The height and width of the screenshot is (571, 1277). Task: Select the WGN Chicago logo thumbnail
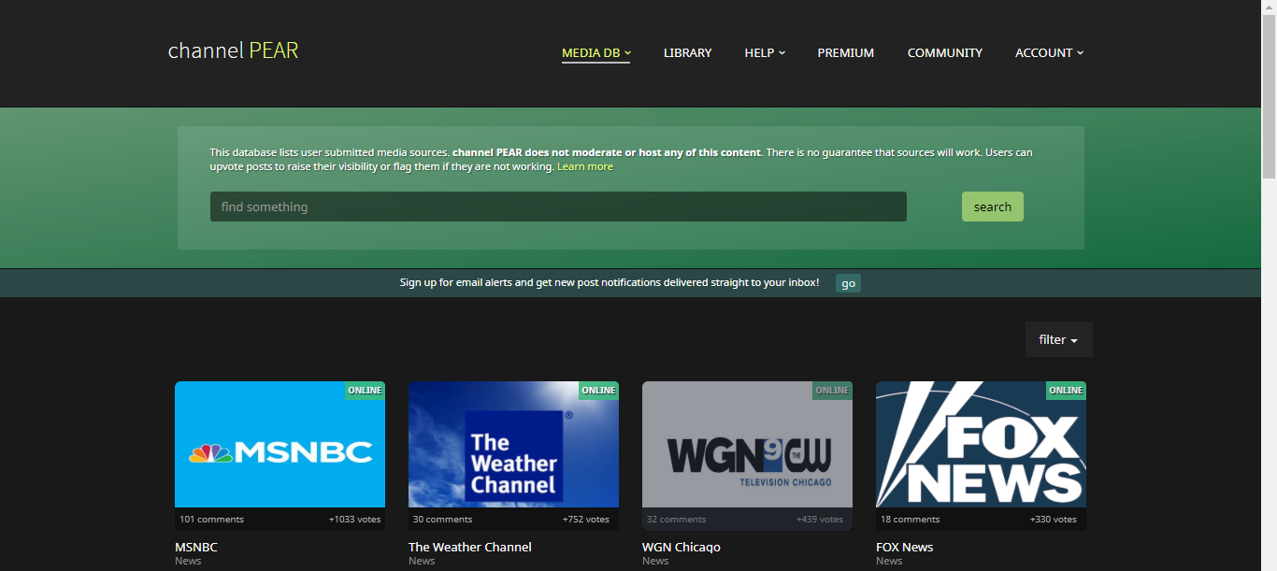[747, 445]
